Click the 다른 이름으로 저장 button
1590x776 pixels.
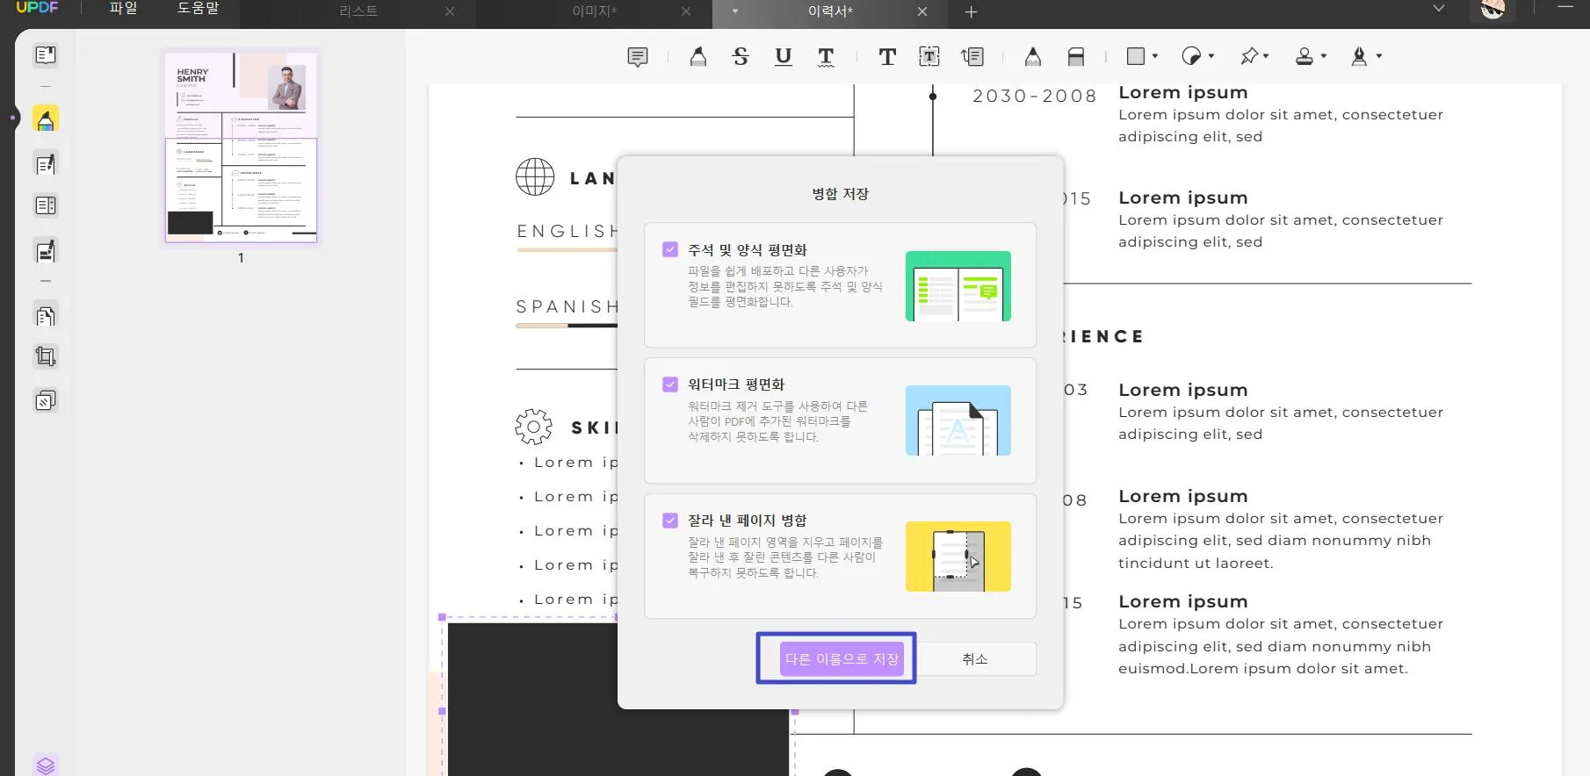842,658
